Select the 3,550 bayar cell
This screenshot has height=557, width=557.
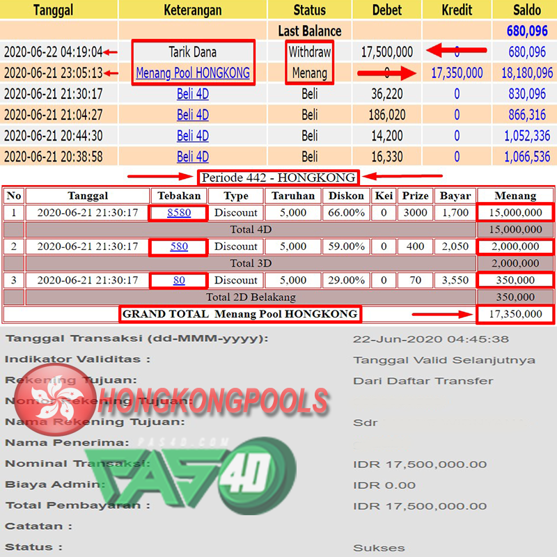click(455, 280)
